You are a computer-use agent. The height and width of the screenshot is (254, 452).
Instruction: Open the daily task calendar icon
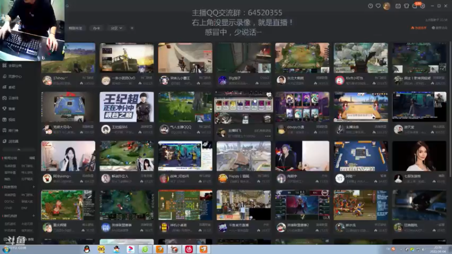point(398,6)
